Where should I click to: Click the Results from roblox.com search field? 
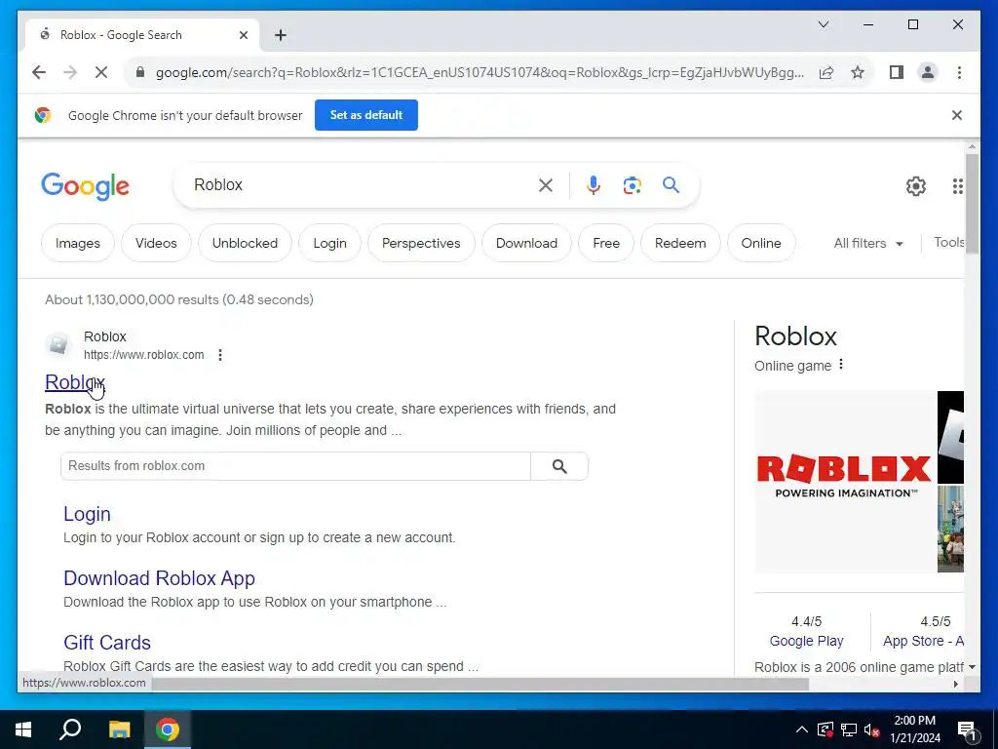[x=295, y=466]
